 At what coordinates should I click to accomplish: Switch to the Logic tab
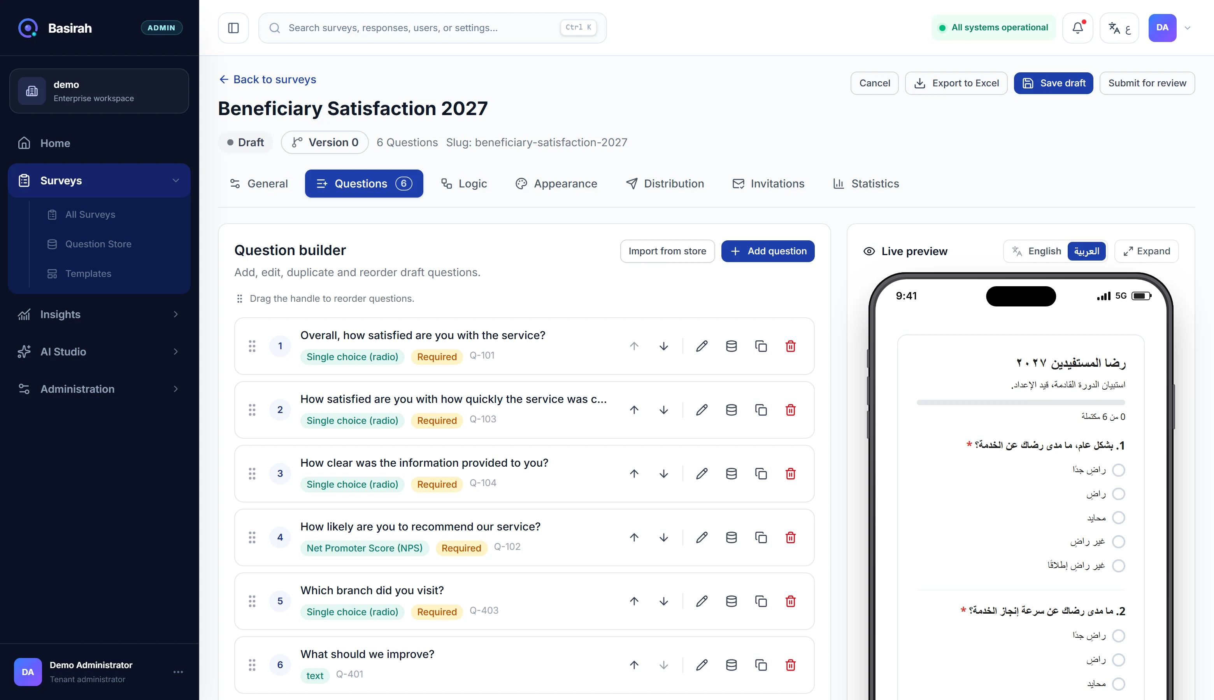[x=464, y=184]
